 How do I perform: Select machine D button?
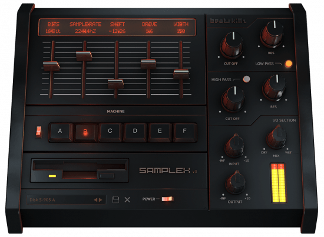(135, 132)
